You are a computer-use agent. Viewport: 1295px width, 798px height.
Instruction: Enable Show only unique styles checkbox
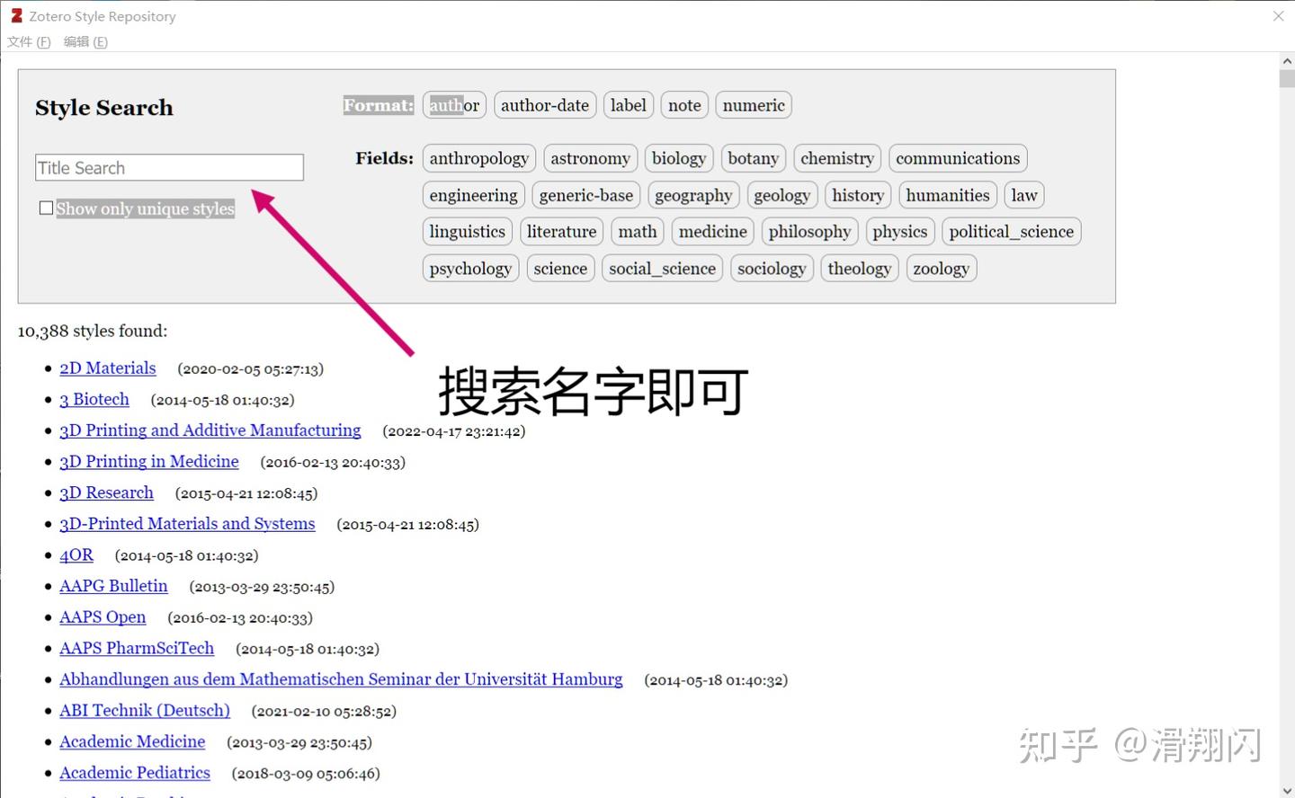(x=46, y=208)
